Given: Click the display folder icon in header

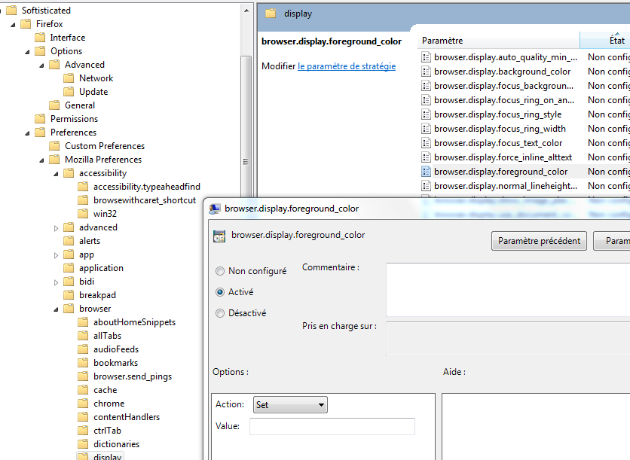Looking at the screenshot, I should tap(271, 14).
